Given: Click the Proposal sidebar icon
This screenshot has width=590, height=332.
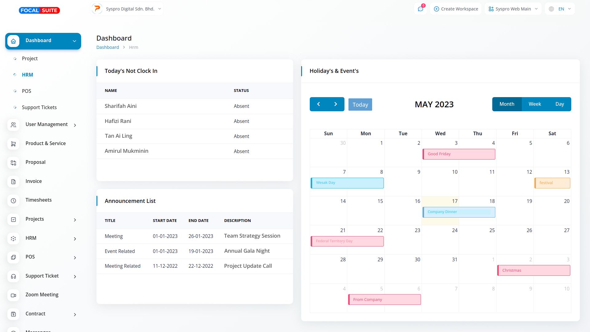Looking at the screenshot, I should (x=13, y=163).
